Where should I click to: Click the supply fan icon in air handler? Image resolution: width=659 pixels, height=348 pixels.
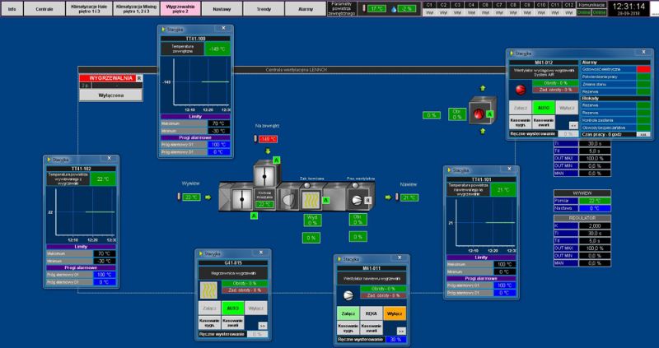tap(358, 197)
